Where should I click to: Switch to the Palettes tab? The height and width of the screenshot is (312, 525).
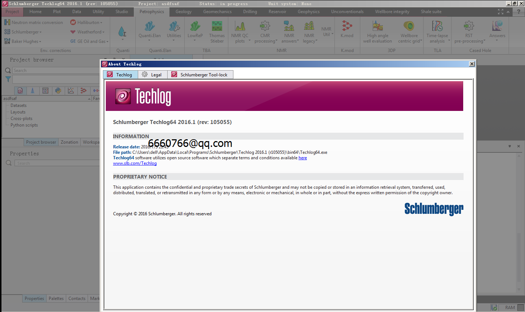tap(56, 299)
